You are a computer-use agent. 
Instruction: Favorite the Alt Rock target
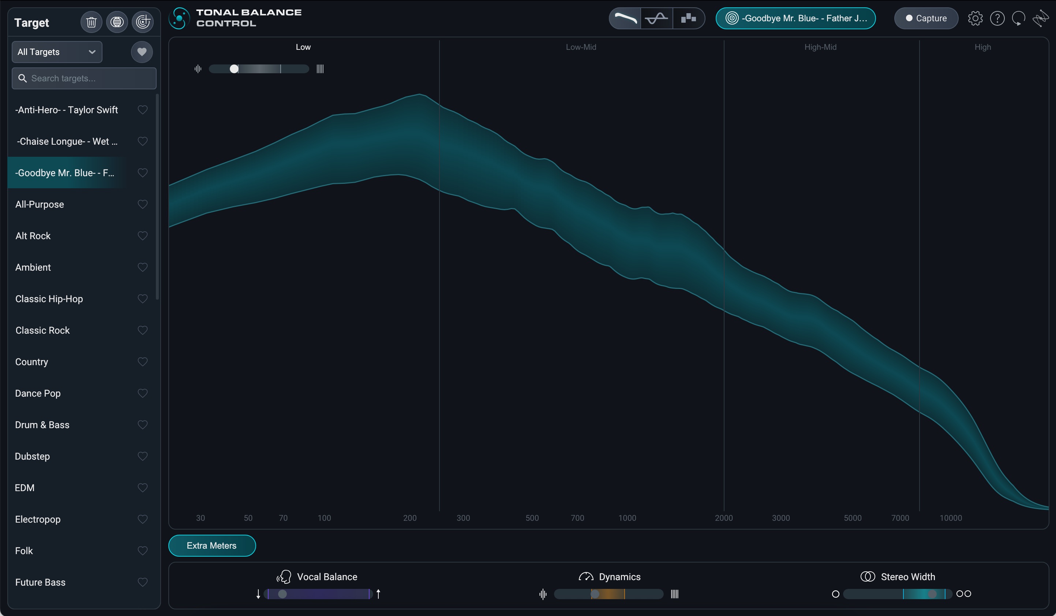(142, 235)
